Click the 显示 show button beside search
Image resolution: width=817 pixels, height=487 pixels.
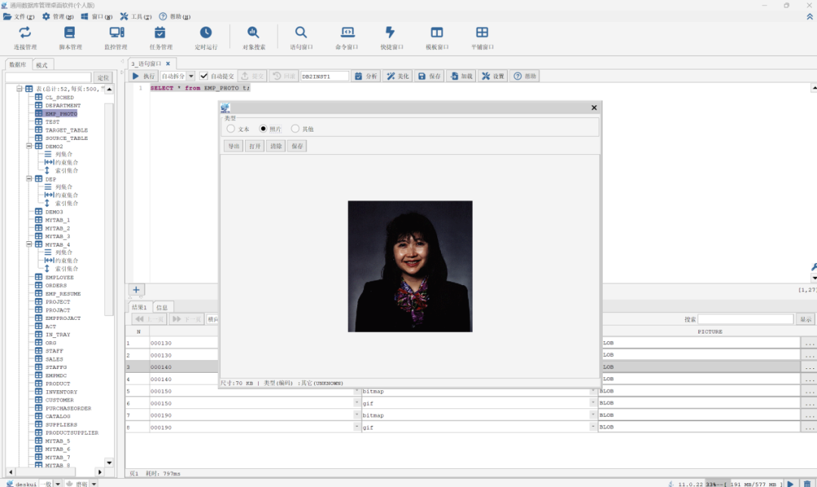tap(806, 319)
